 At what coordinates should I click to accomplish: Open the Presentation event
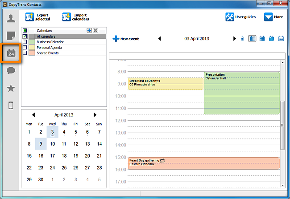[x=242, y=93]
